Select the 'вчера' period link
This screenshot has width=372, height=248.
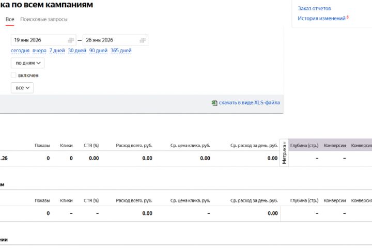tap(39, 51)
